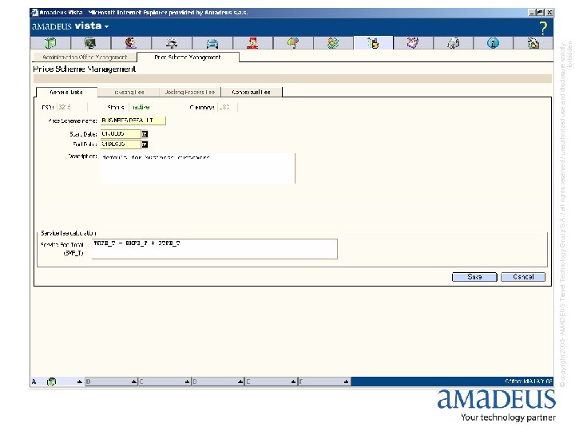Image resolution: width=575 pixels, height=431 pixels.
Task: Switch to Administration Office Management tab
Action: click(85, 57)
